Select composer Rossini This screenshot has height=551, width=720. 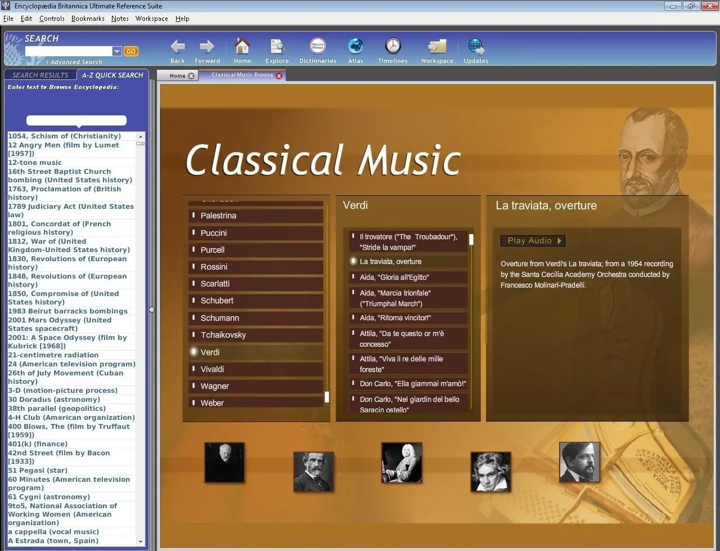[x=256, y=267]
